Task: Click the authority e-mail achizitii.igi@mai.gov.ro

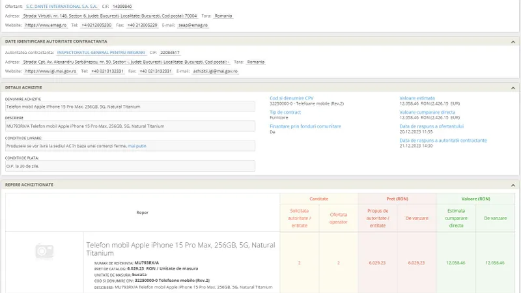Action: (216, 71)
